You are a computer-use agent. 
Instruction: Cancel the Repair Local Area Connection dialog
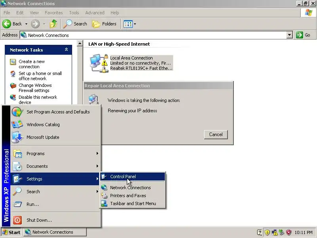pyautogui.click(x=216, y=134)
